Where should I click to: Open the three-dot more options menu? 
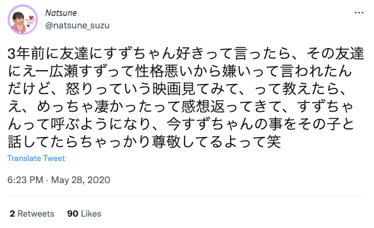(359, 13)
